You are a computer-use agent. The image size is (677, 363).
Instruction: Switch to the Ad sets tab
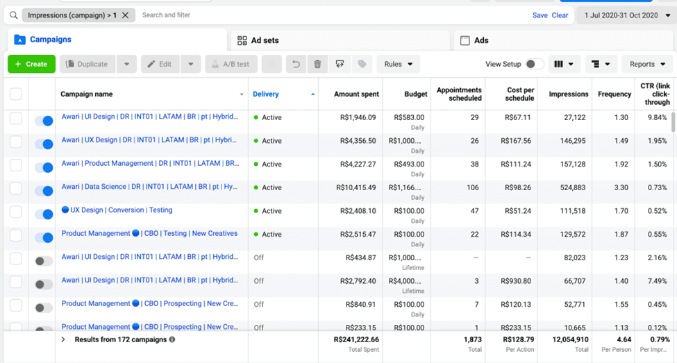tap(340, 40)
